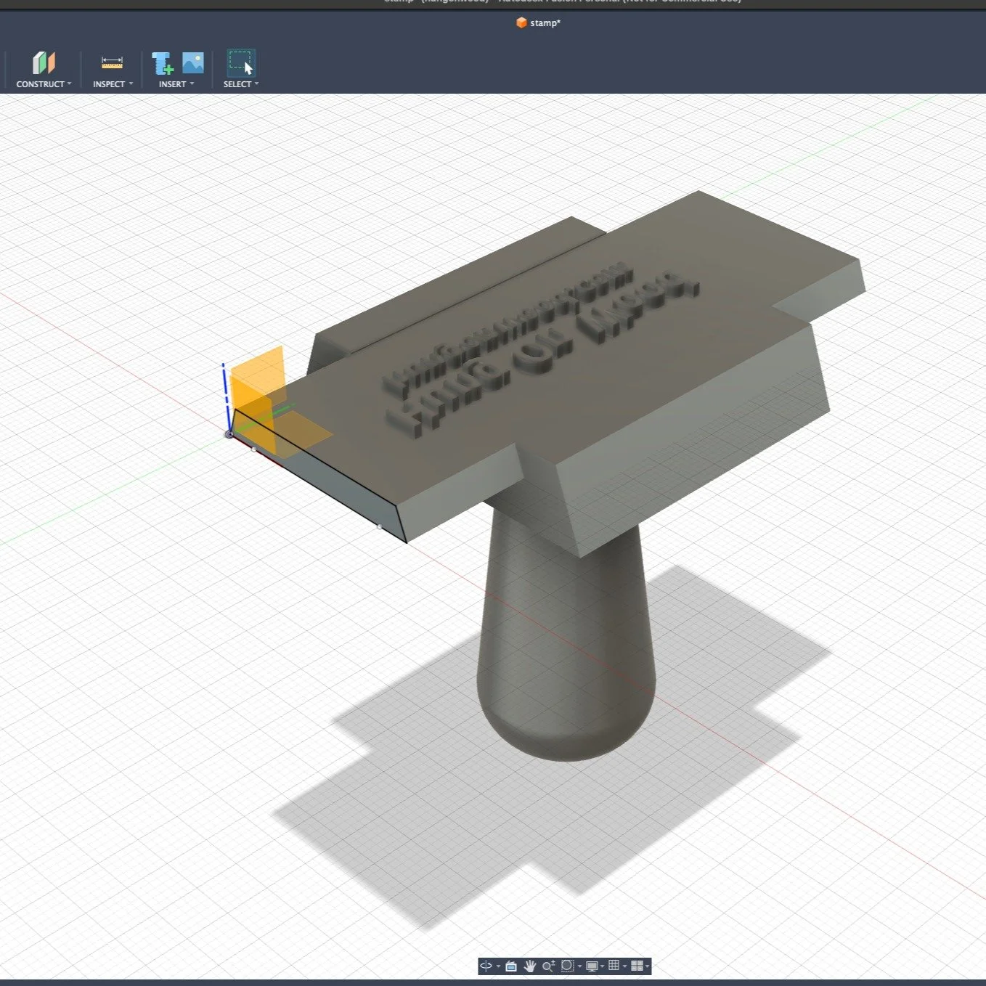Click the Look At icon
986x986 pixels.
tap(511, 966)
